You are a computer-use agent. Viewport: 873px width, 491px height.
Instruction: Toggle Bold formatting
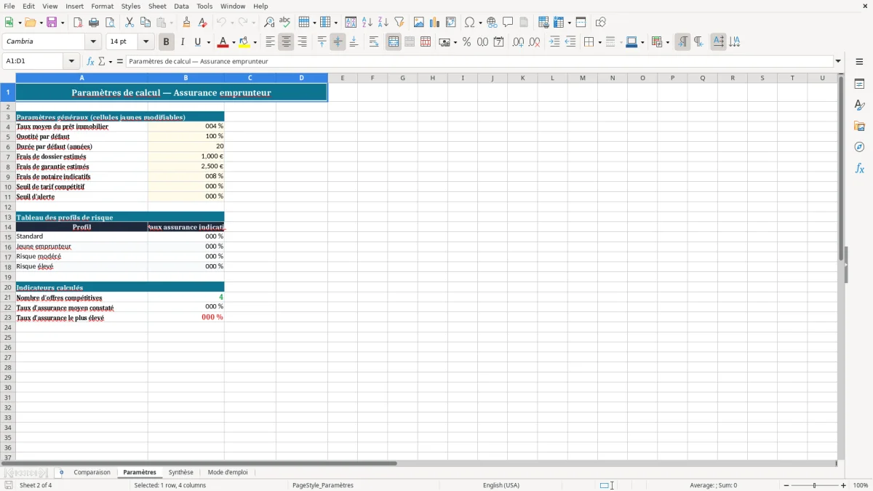[x=167, y=42]
